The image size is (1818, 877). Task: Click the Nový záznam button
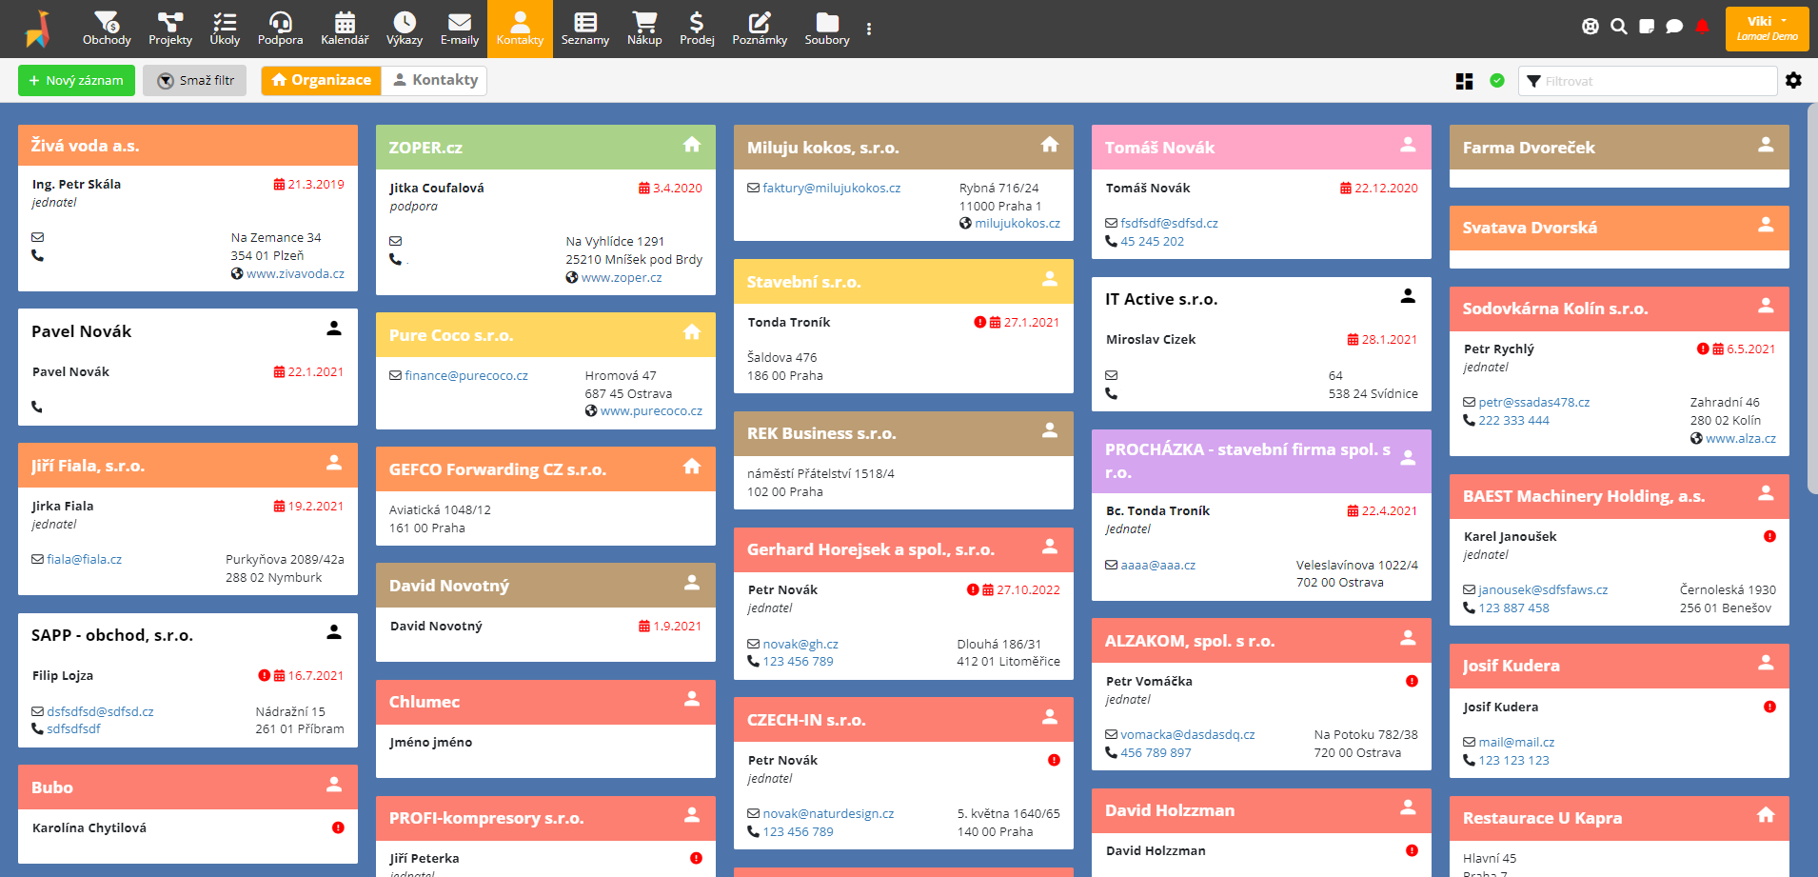tap(76, 80)
